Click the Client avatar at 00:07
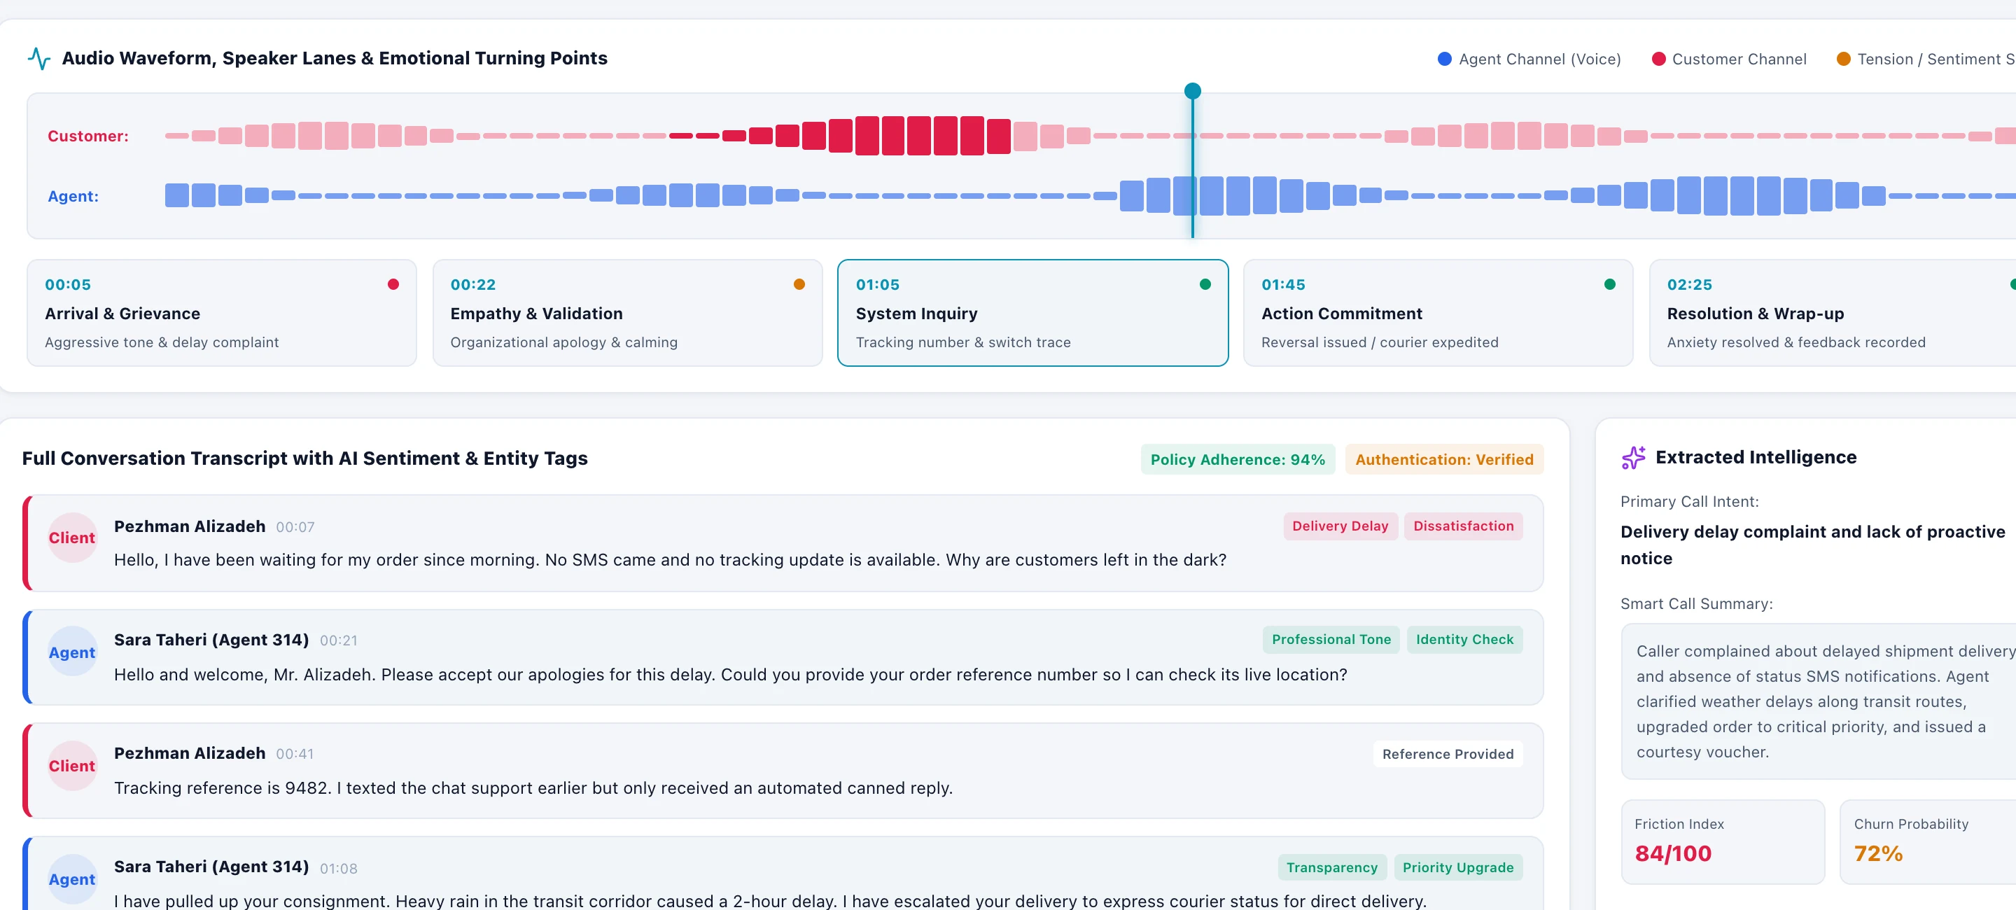Image resolution: width=2016 pixels, height=910 pixels. (x=72, y=538)
